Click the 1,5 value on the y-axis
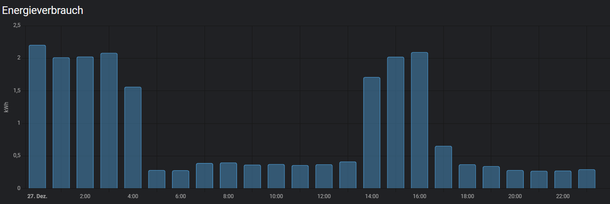The width and height of the screenshot is (610, 204). [17, 91]
